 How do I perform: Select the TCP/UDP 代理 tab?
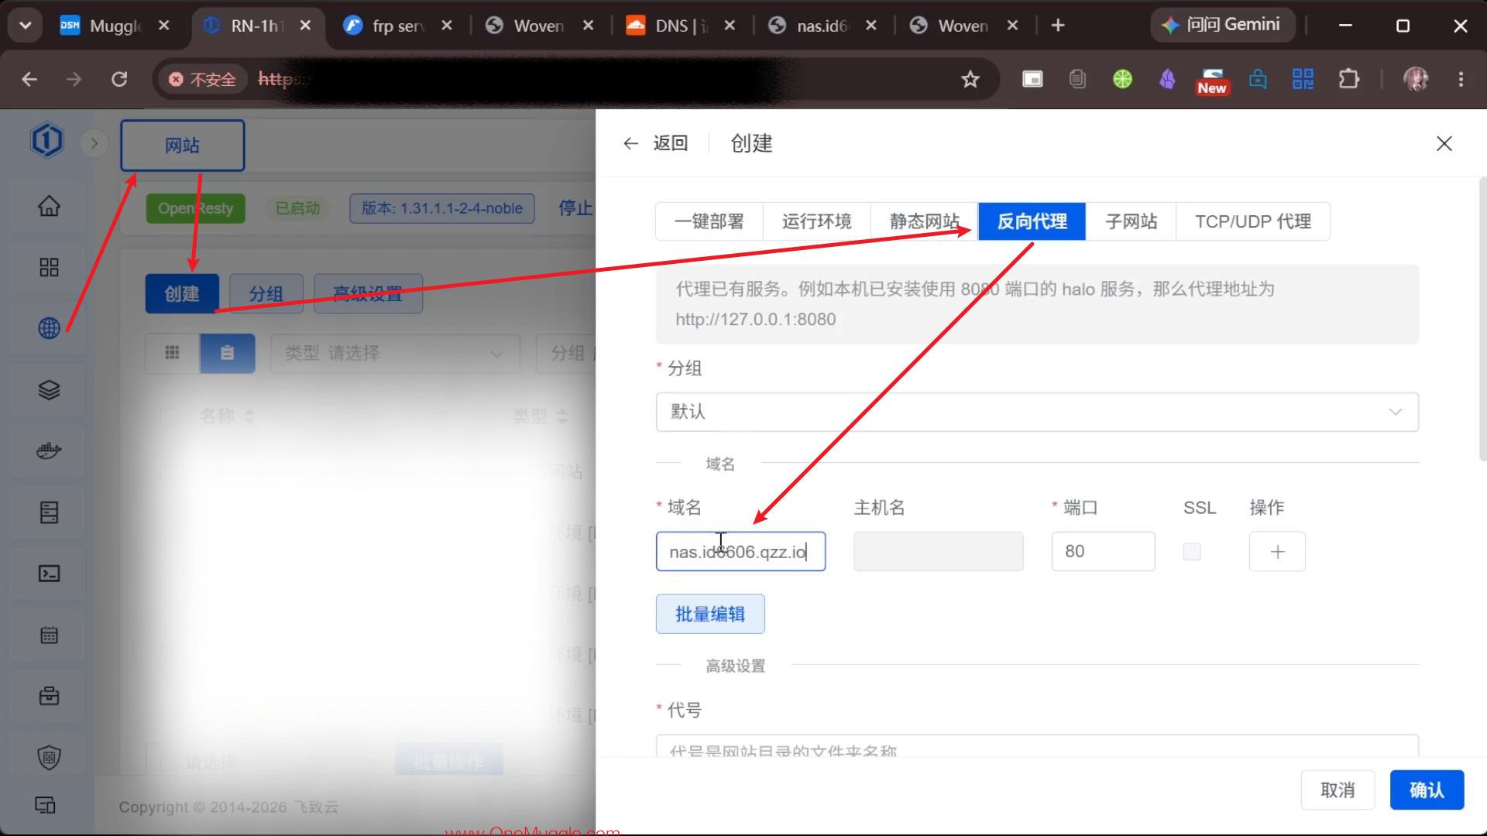(1252, 221)
